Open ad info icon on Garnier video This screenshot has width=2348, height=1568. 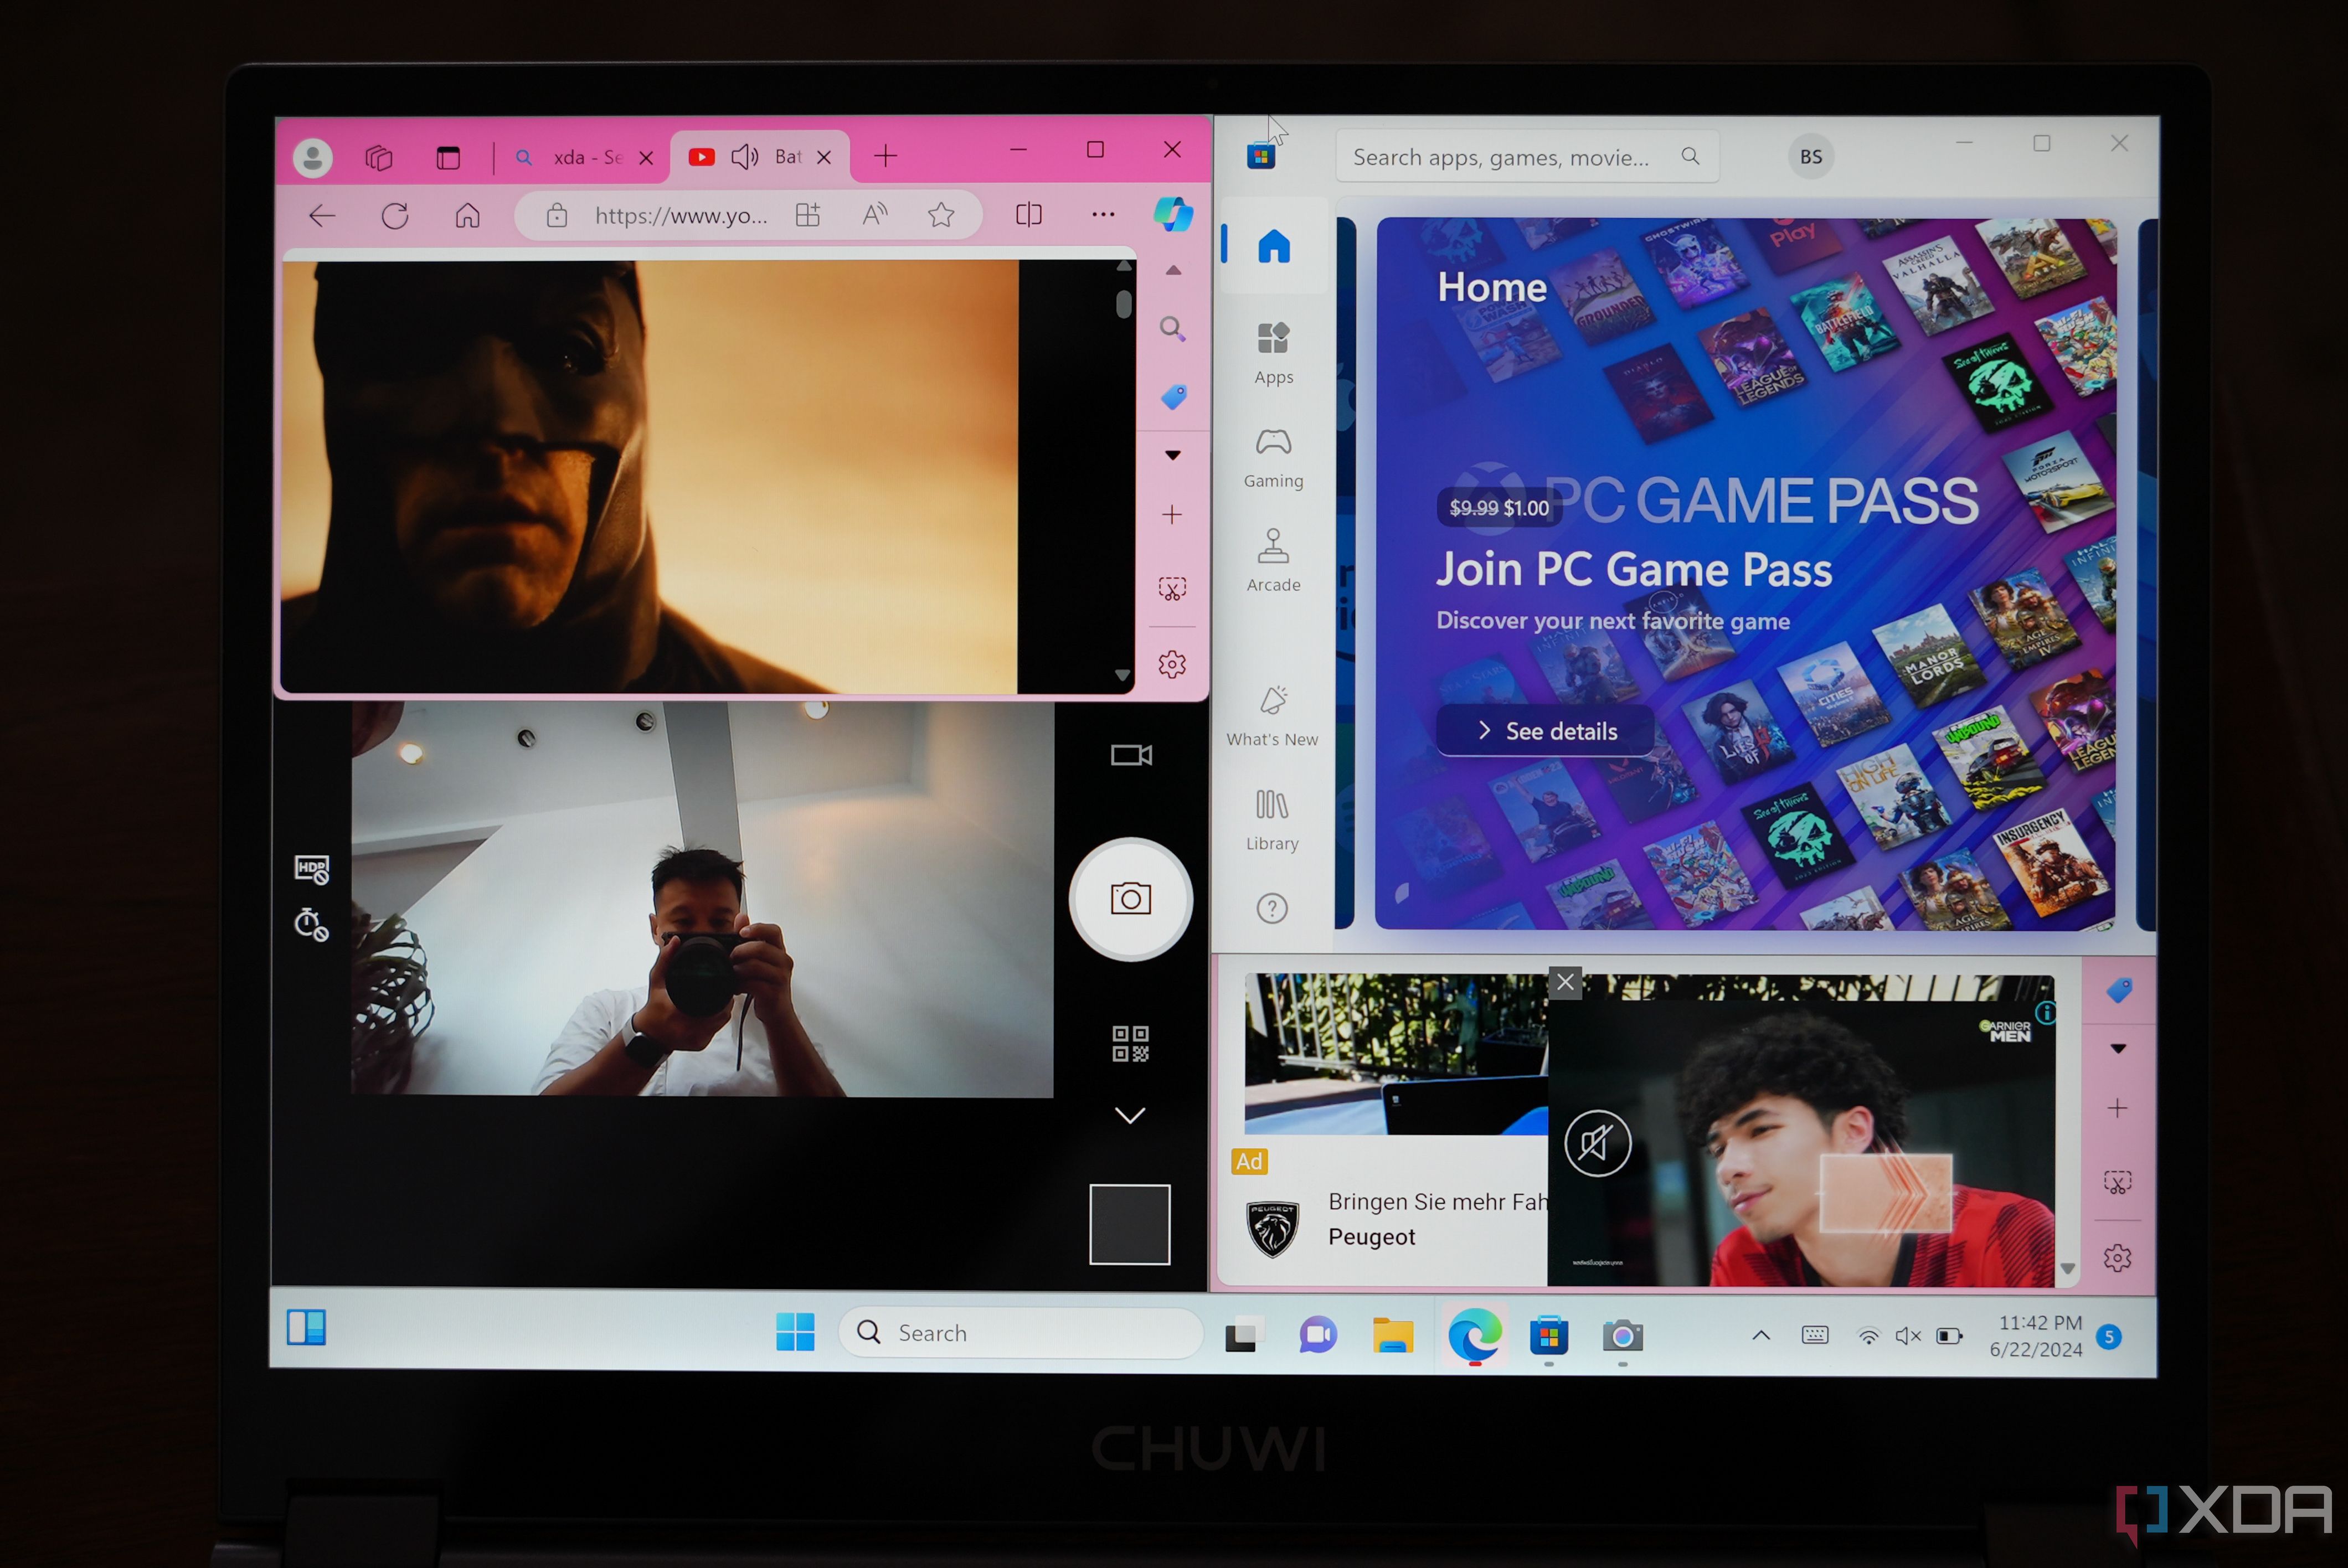pos(2045,1014)
